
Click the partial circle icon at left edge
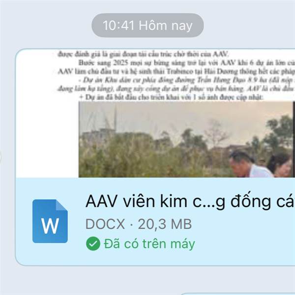pyautogui.click(x=0, y=157)
